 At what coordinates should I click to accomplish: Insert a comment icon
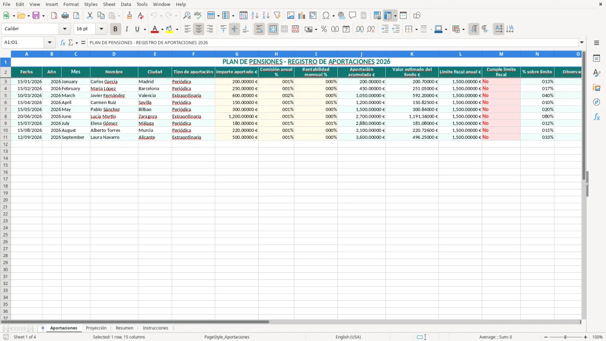tap(352, 16)
